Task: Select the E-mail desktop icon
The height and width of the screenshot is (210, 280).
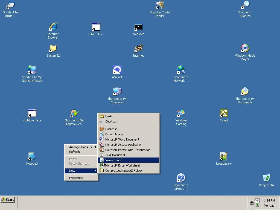Action: (x=224, y=115)
